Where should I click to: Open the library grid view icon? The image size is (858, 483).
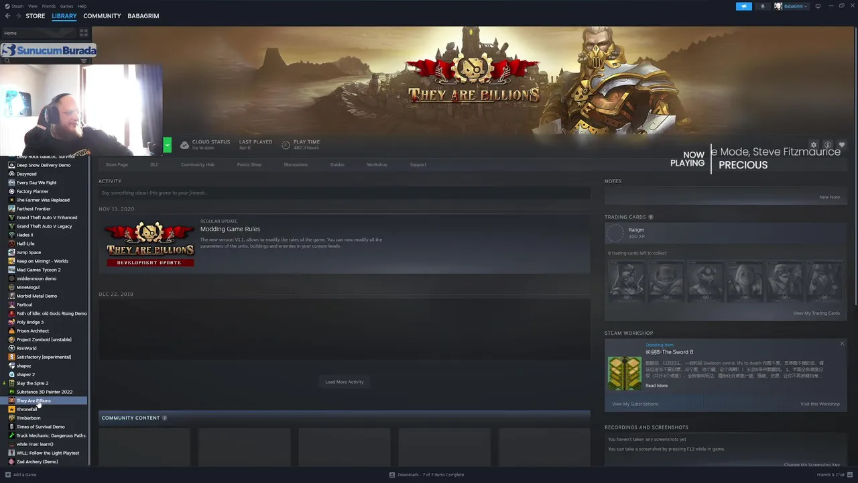click(84, 33)
